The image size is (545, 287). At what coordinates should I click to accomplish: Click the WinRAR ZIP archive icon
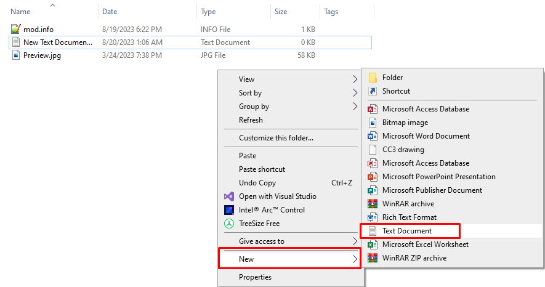tap(373, 258)
